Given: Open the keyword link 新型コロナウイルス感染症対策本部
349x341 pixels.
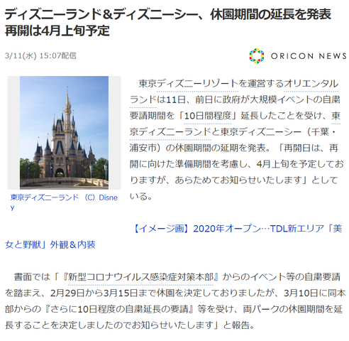Looking at the screenshot, I should pos(140,277).
